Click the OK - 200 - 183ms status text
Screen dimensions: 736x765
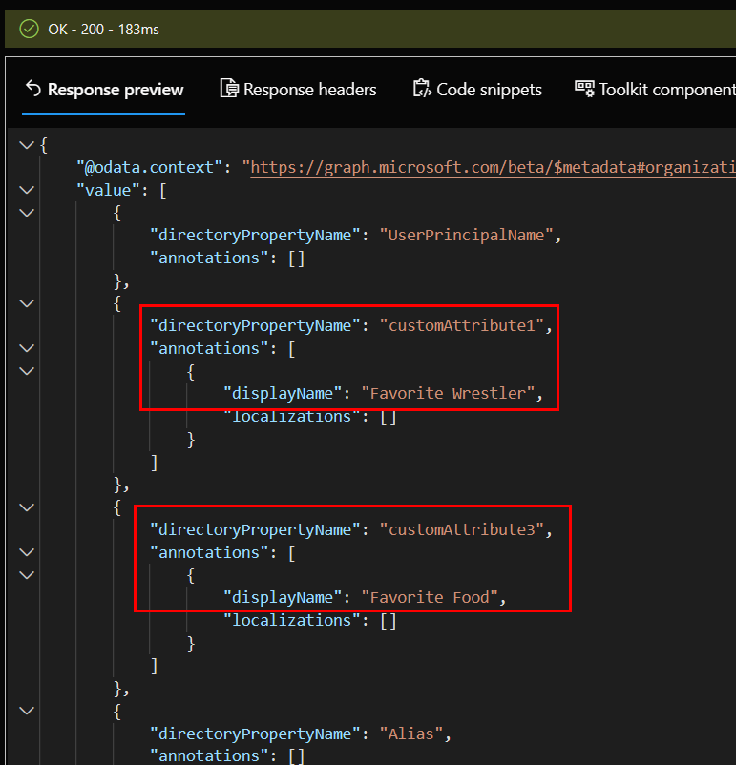(x=103, y=30)
